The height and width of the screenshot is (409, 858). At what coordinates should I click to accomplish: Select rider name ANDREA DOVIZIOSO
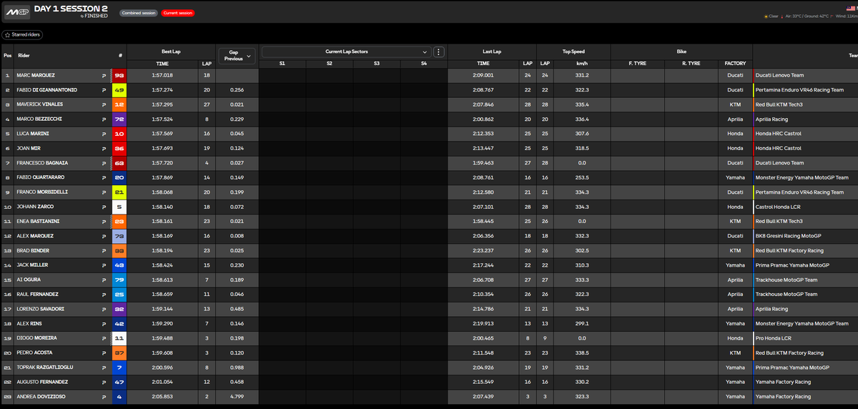point(41,397)
